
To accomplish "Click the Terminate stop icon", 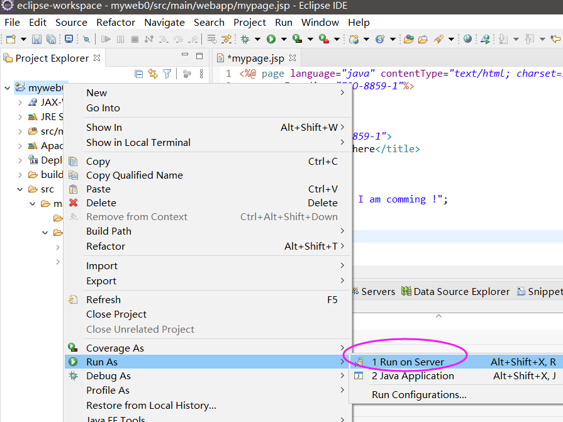I will (135, 39).
